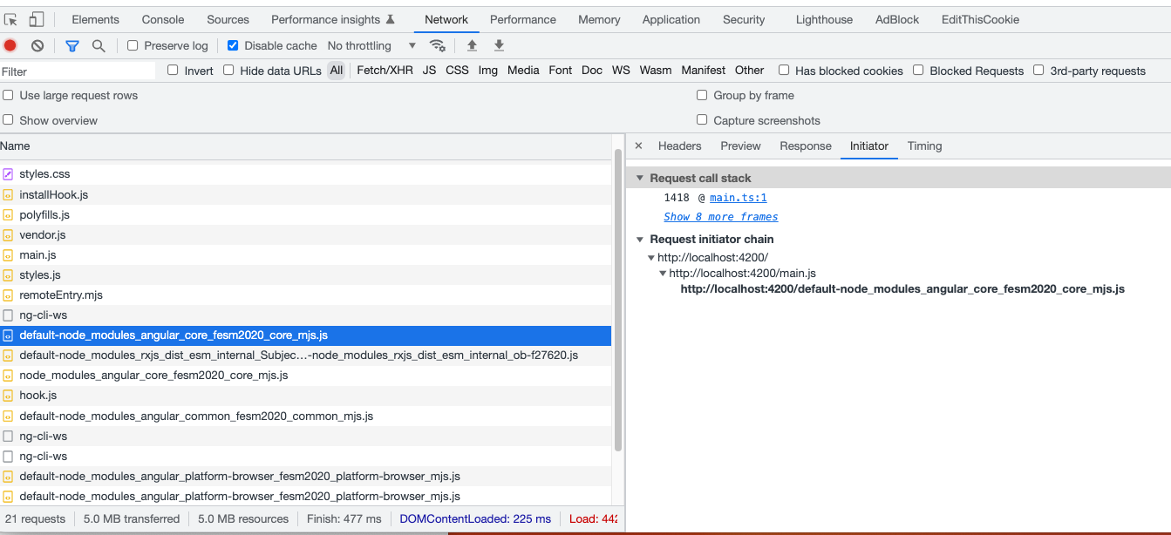Collapse the localhost:4200/main.js chain node
1171x535 pixels.
662,274
